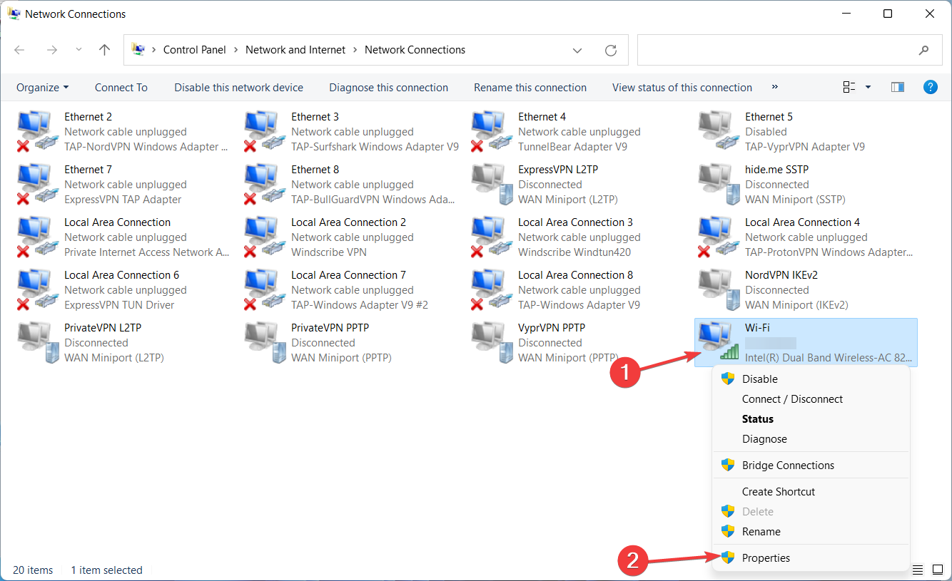Select the NordVPN IKEv2 connection icon
The height and width of the screenshot is (581, 952).
(x=716, y=290)
